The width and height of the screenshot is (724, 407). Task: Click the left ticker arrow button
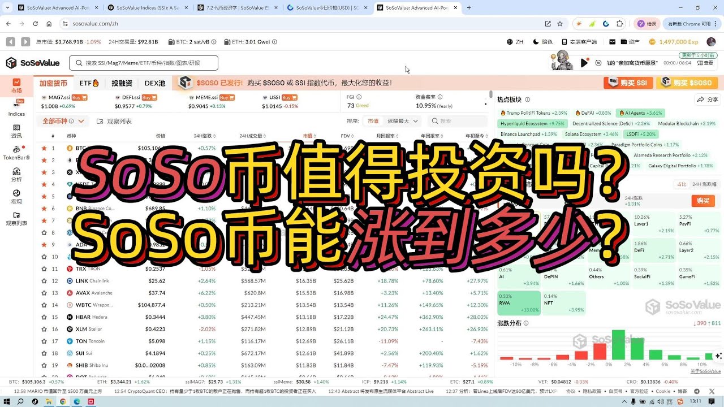coord(10,42)
